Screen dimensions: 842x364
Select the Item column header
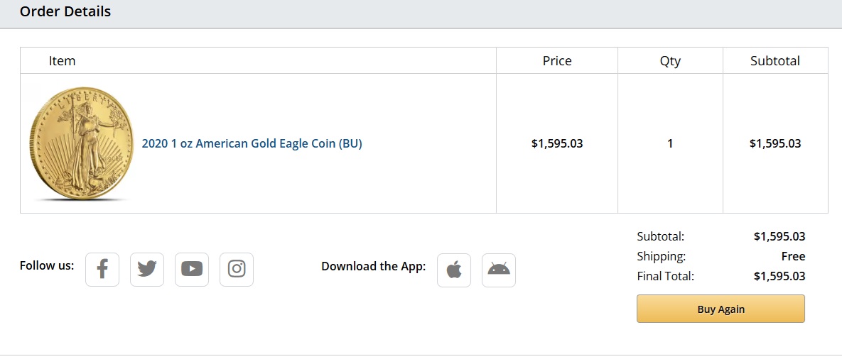62,61
